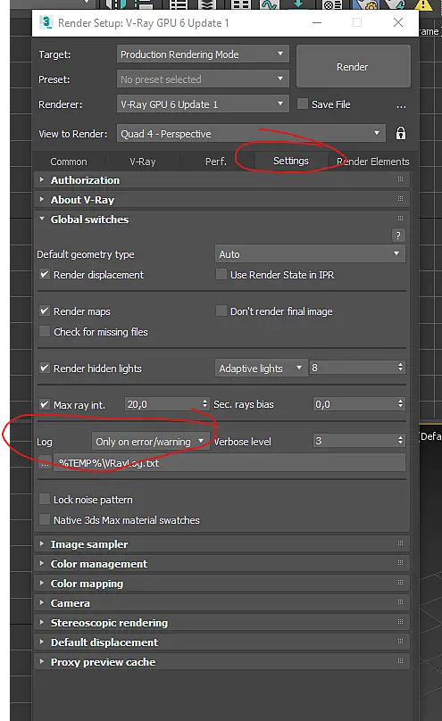Click the question mark help icon in Global switches
Viewport: 442px width, 721px height.
[398, 236]
